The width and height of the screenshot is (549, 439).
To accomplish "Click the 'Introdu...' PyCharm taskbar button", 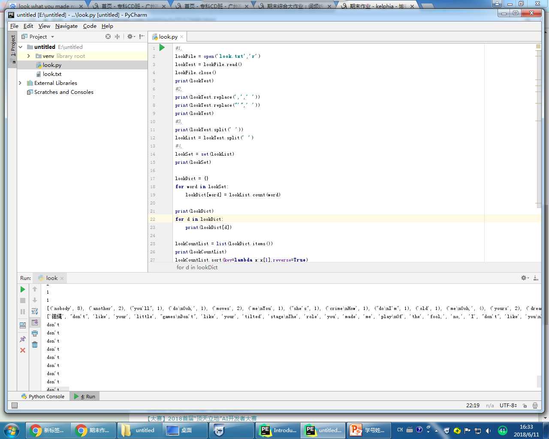I will coord(278,430).
